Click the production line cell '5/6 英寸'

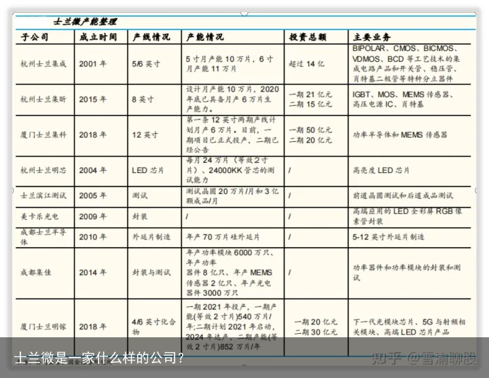pyautogui.click(x=146, y=64)
